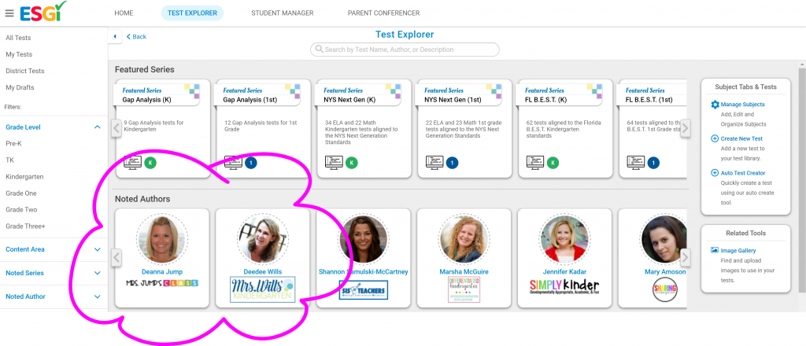Click the NYS Next Gen (1st) monitor icon
Viewport: 806px width, 346px height.
coord(434,163)
